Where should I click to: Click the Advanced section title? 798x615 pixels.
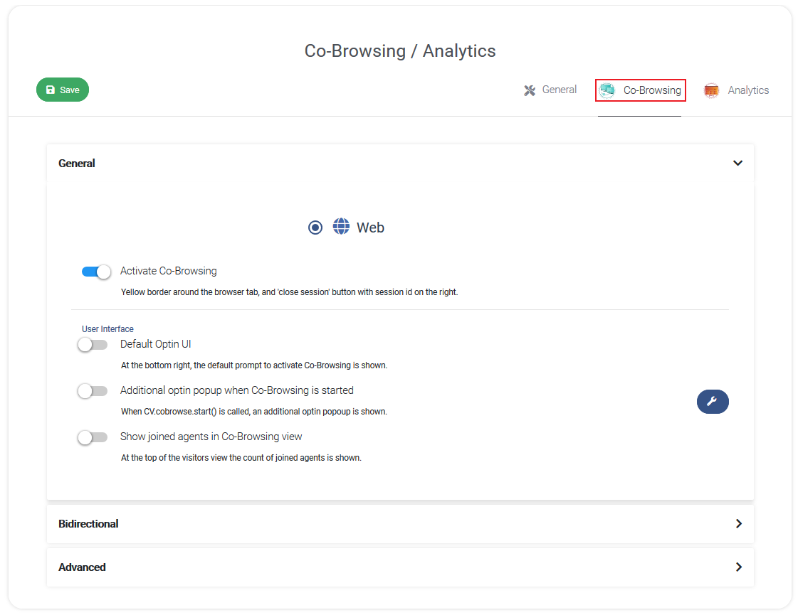coord(82,567)
